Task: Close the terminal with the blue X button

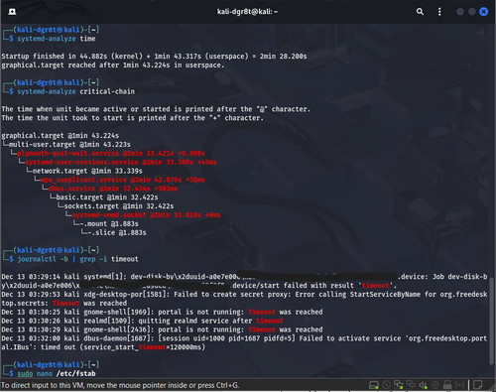Action: pos(484,12)
